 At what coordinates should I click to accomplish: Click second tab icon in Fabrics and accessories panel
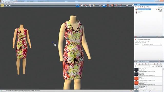point(139,64)
